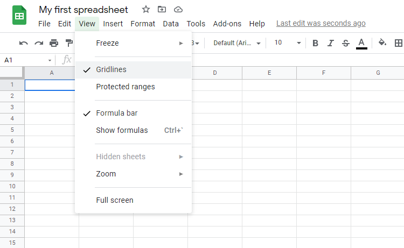Apply bold formatting

point(315,43)
